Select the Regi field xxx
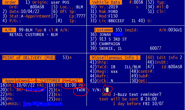This screenshot has width=185, height=110. coord(114,71)
